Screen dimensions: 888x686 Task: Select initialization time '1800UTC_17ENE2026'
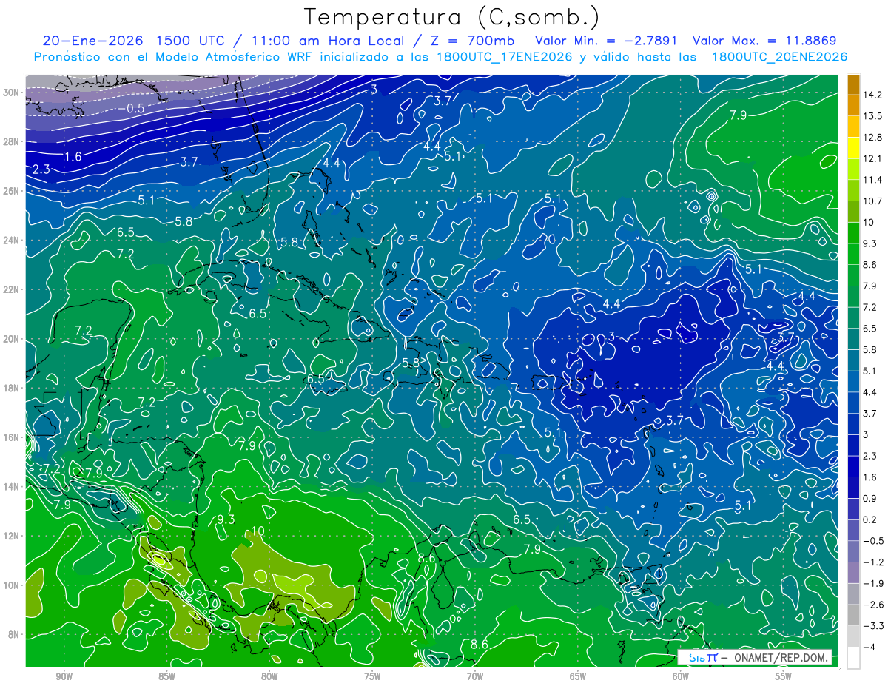click(x=504, y=57)
